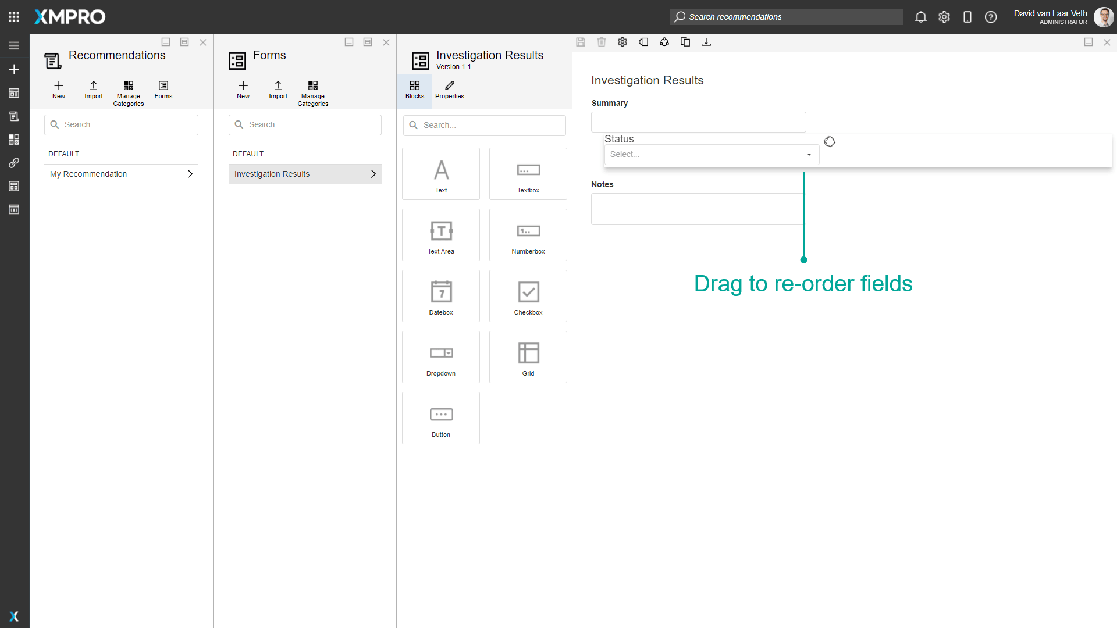Image resolution: width=1117 pixels, height=628 pixels.
Task: Click Manage Categories in Recommendations panel
Action: click(x=128, y=92)
